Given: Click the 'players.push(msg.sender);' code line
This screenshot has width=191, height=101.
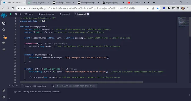Looking at the screenshot, I should 43,77.
